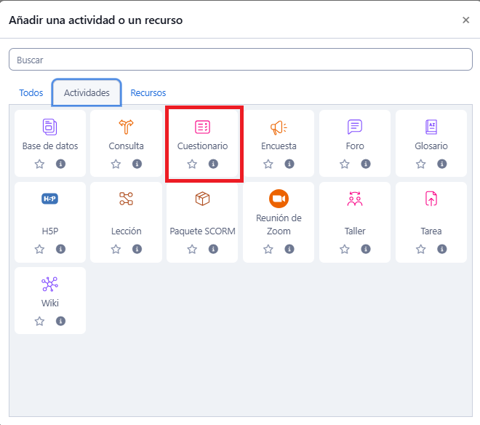Open info details for Paquete SCORM
The width and height of the screenshot is (480, 425).
[x=213, y=249]
